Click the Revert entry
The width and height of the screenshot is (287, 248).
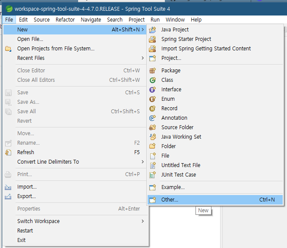click(x=75, y=121)
